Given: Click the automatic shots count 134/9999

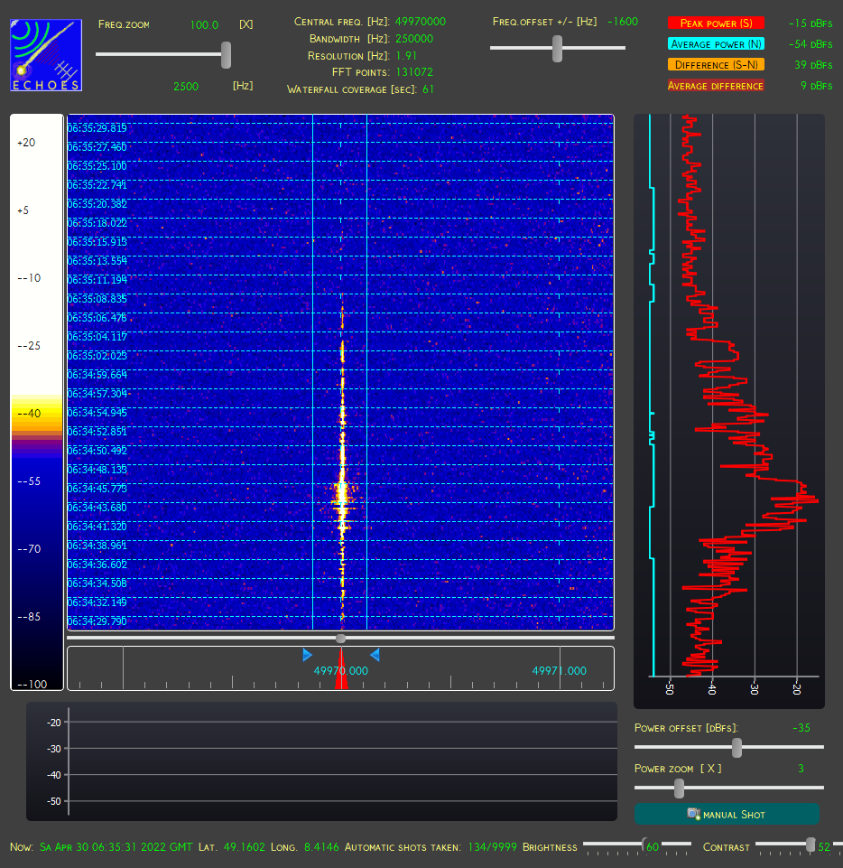Looking at the screenshot, I should coord(492,847).
